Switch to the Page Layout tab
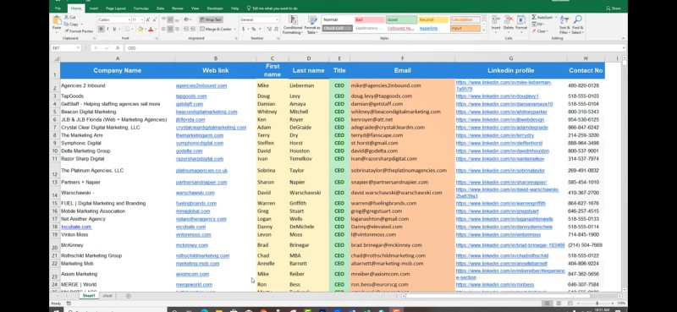This screenshot has height=312, width=677. (116, 8)
